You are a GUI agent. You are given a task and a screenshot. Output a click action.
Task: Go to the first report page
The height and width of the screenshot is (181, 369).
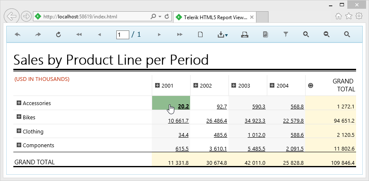tap(79, 35)
